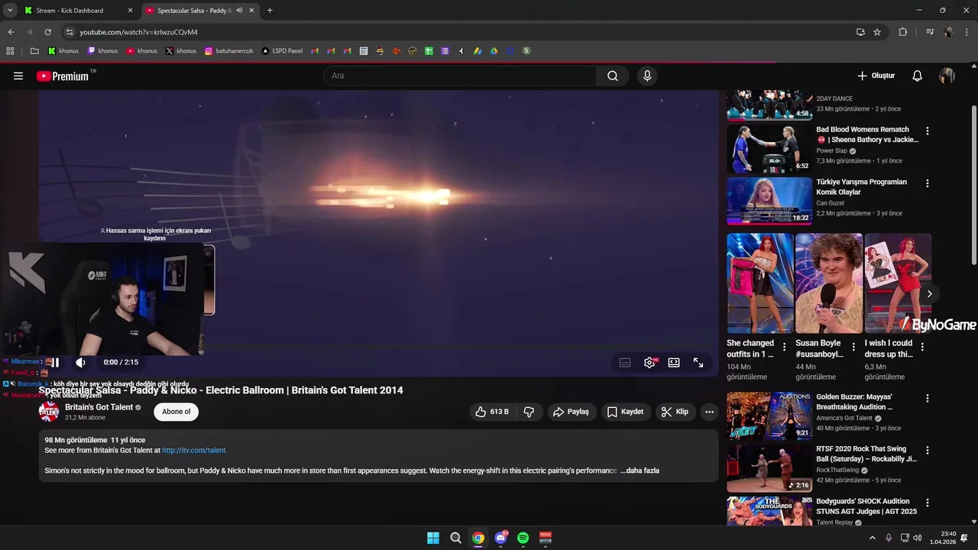
Task: Click the Kaydet save button
Action: [x=626, y=412]
